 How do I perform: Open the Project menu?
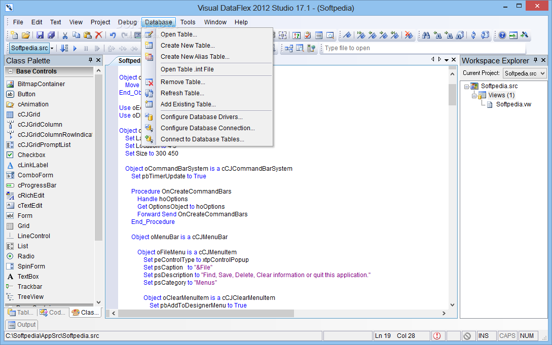pos(100,22)
